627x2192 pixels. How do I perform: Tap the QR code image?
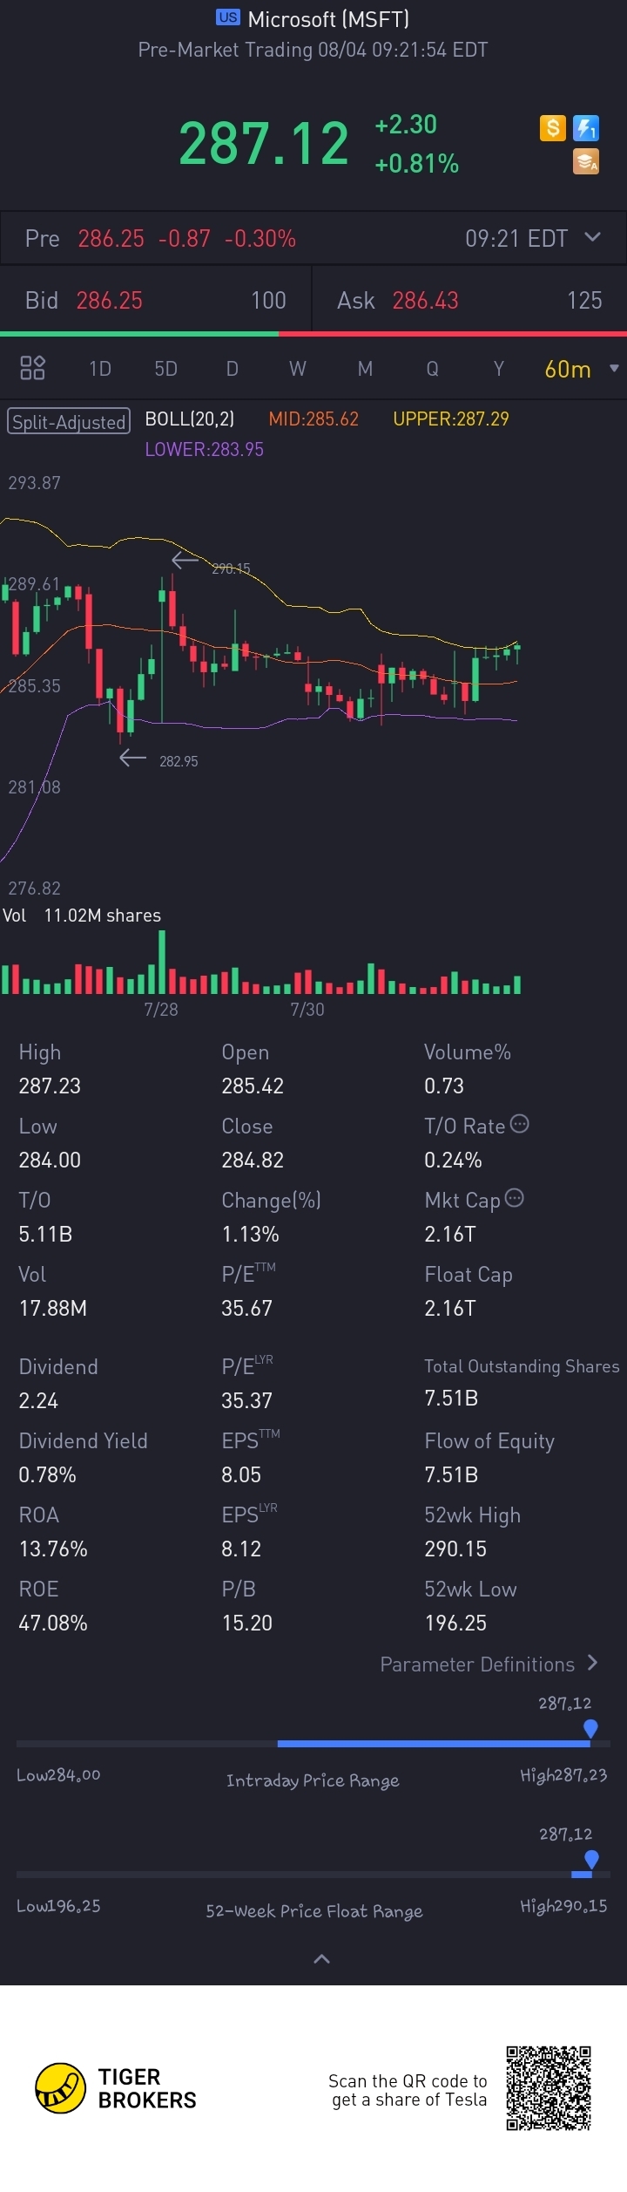click(x=549, y=2088)
